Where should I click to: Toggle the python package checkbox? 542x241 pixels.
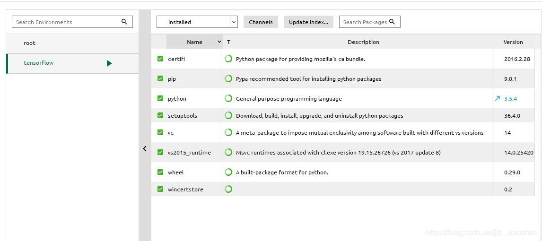point(160,98)
